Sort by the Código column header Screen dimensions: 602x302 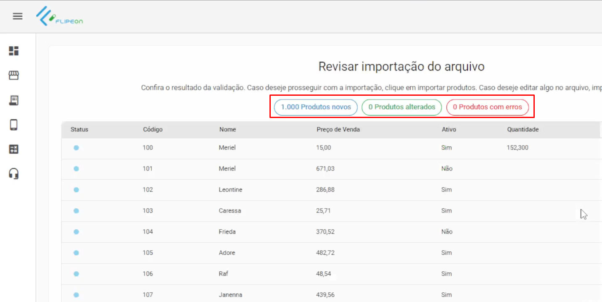click(153, 129)
